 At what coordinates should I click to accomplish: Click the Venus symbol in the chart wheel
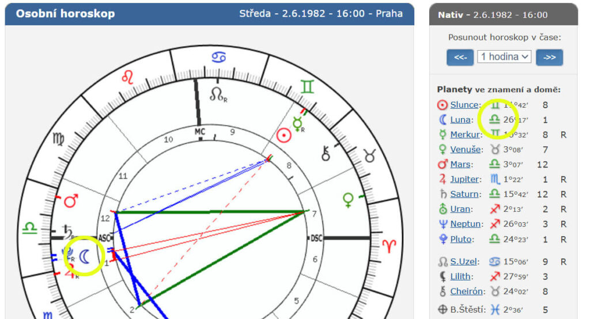[x=348, y=200]
